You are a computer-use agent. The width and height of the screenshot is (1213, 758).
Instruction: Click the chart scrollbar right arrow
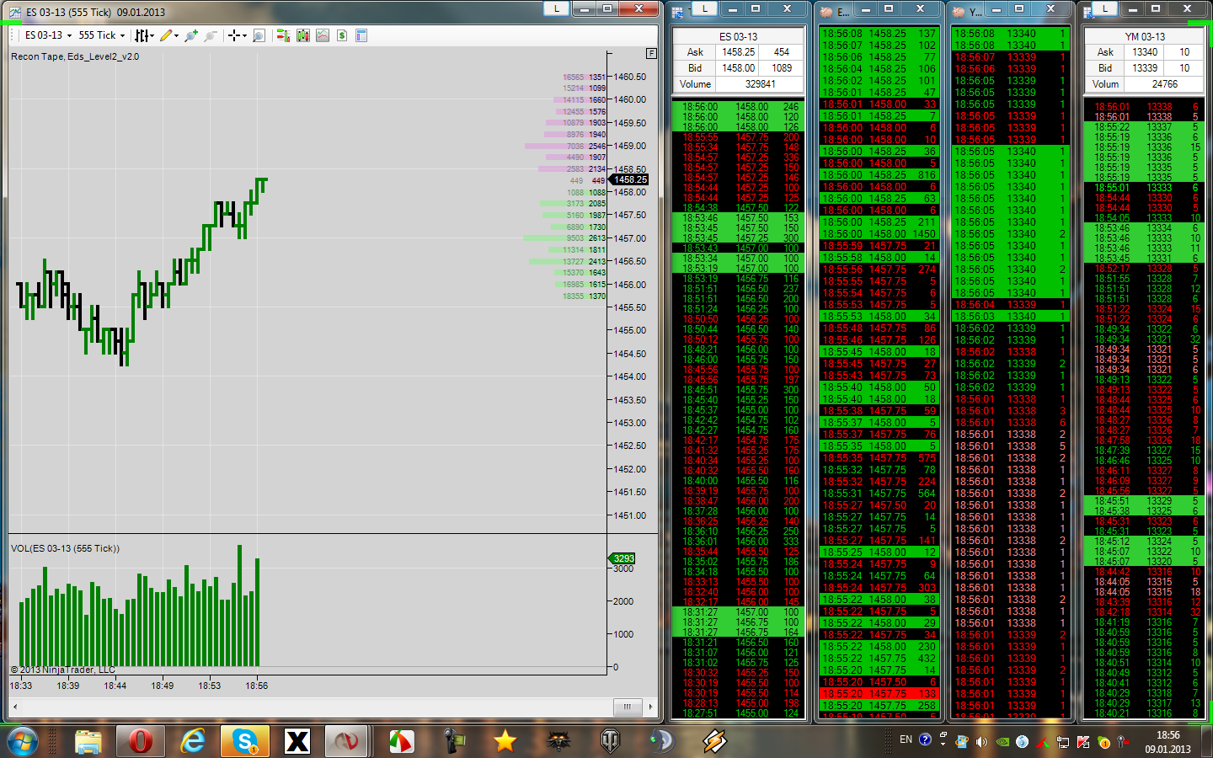(x=650, y=707)
